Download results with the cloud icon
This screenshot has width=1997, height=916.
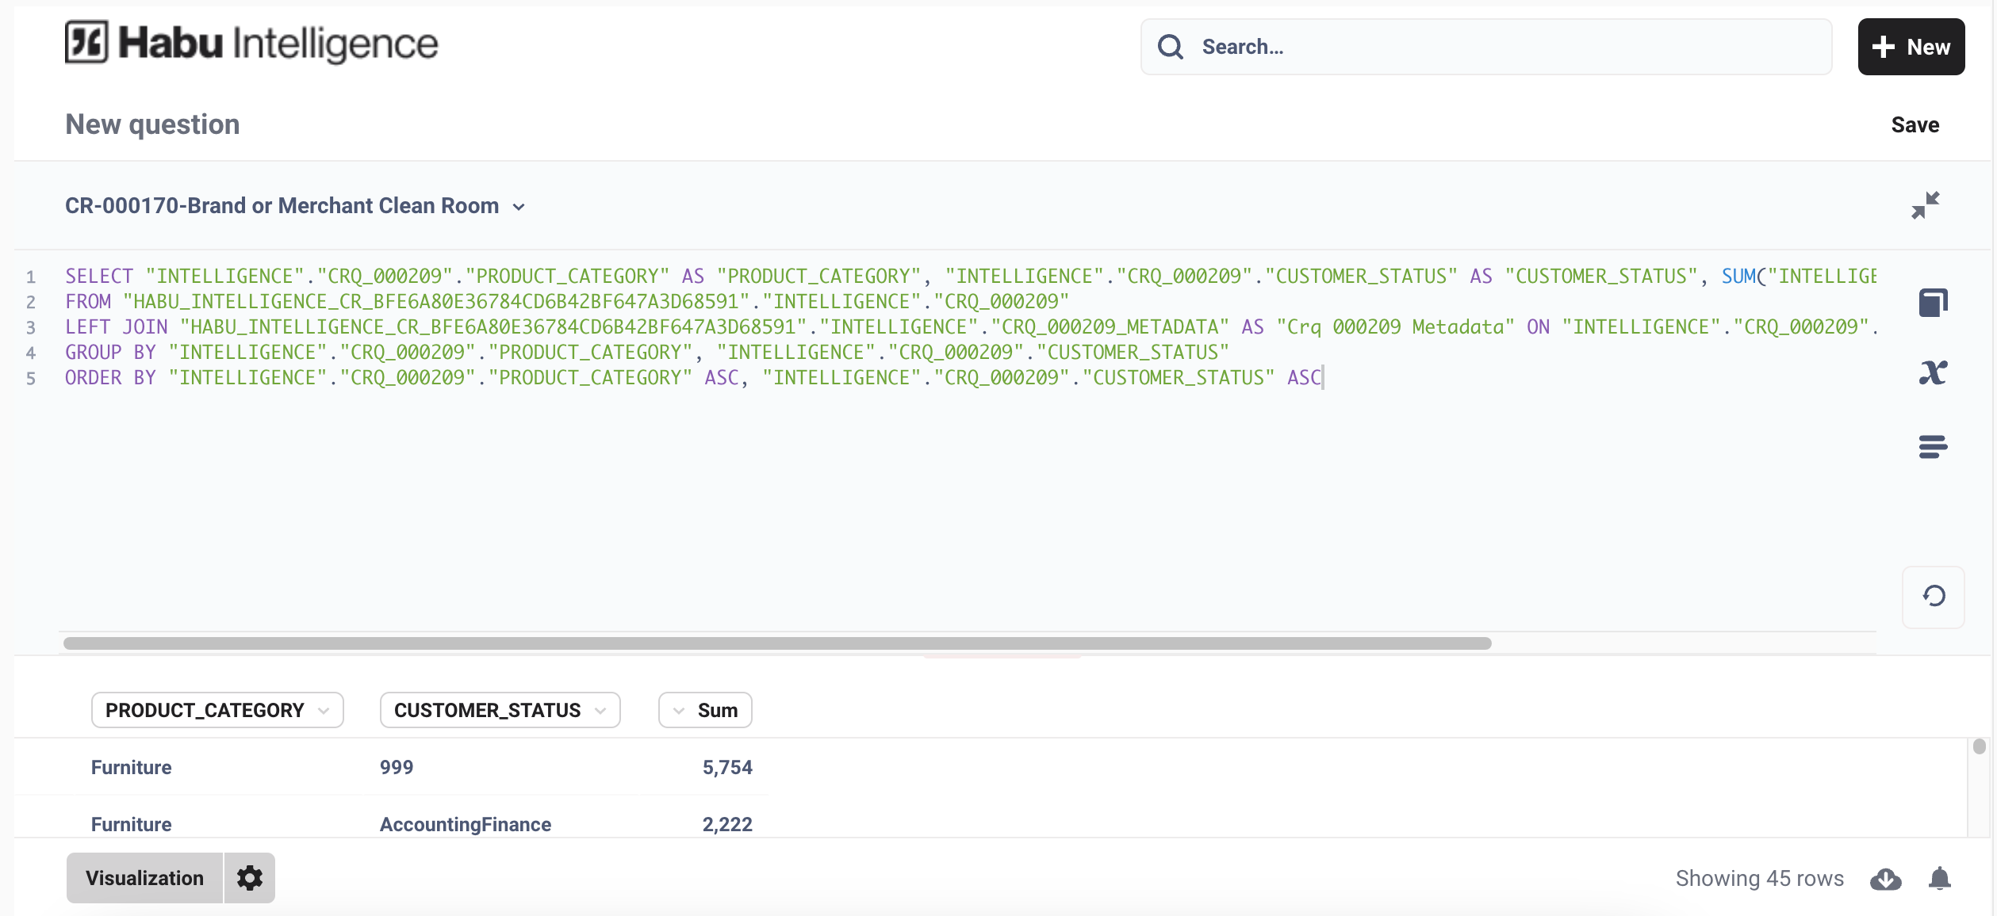(x=1885, y=879)
